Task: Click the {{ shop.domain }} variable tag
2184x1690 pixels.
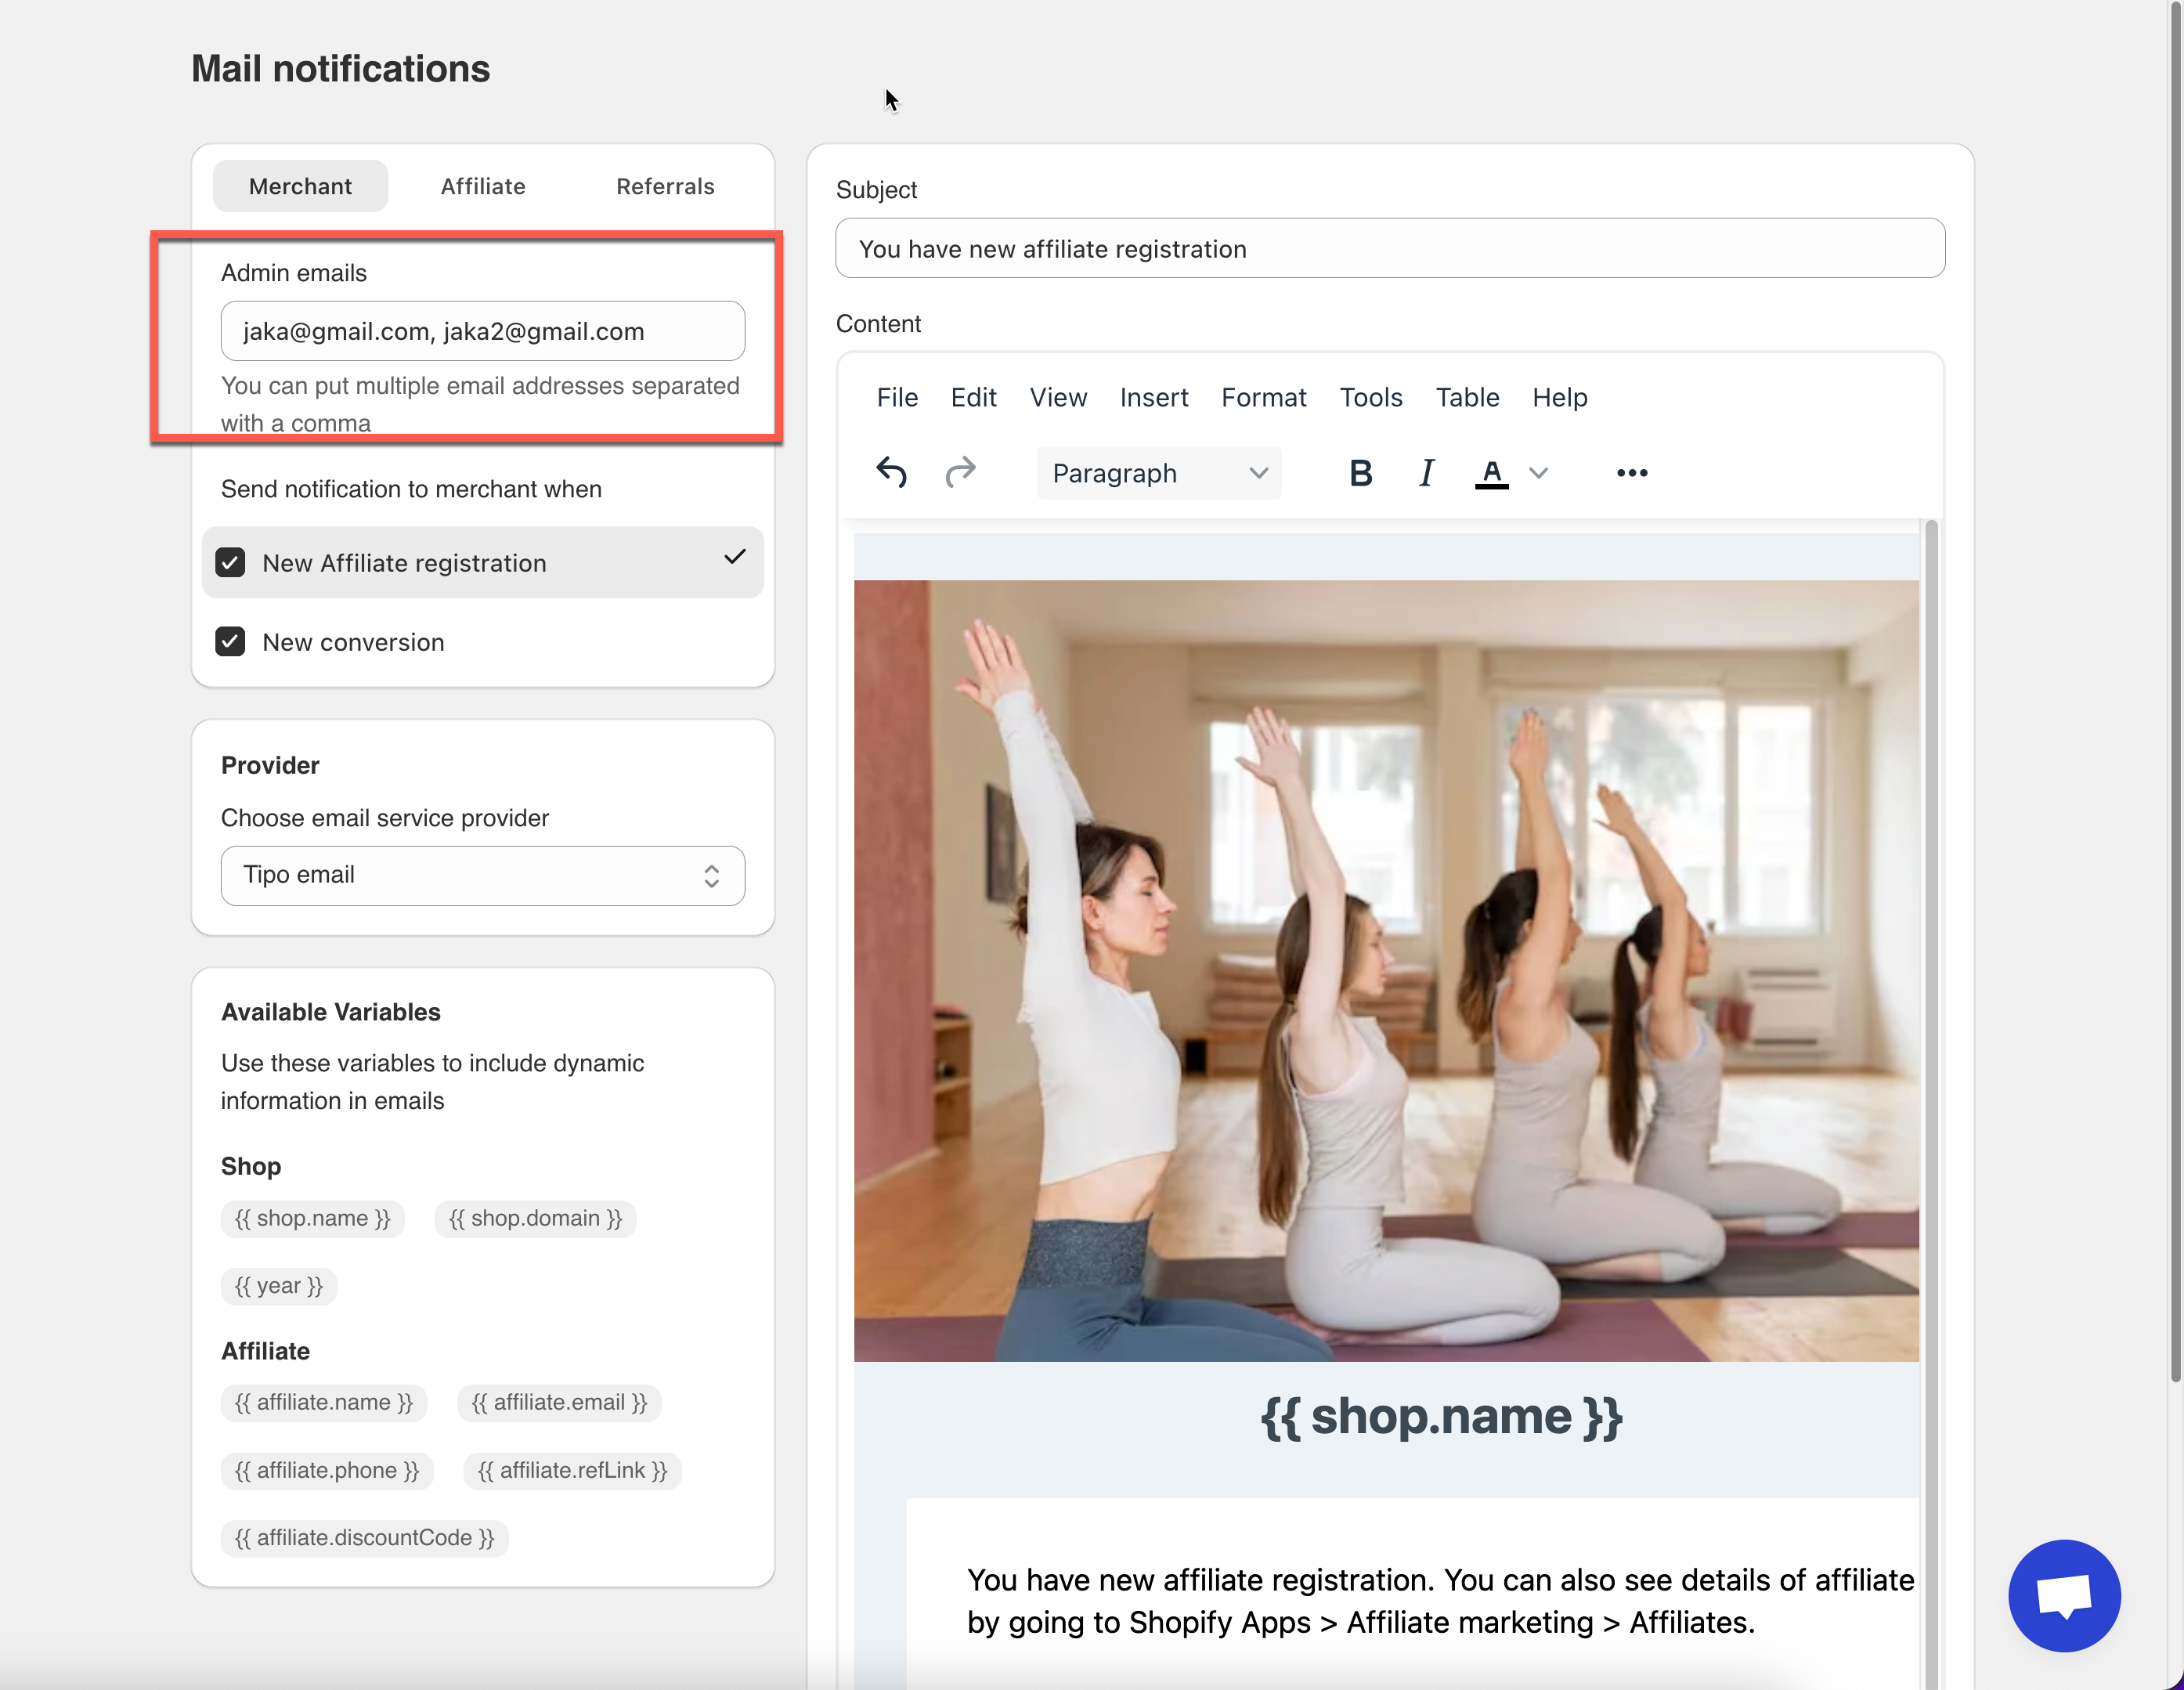Action: coord(535,1218)
